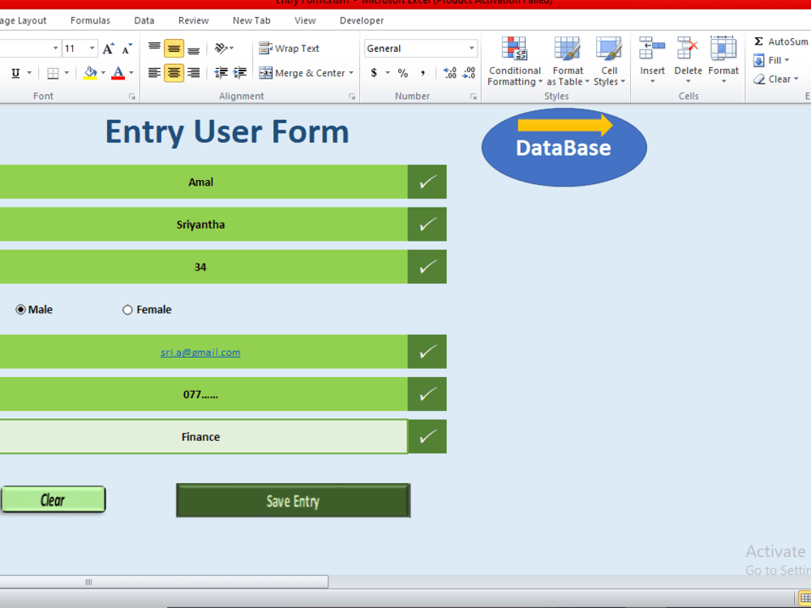The image size is (811, 608).
Task: Click the sri.a@gmail.com email link
Action: coord(200,352)
